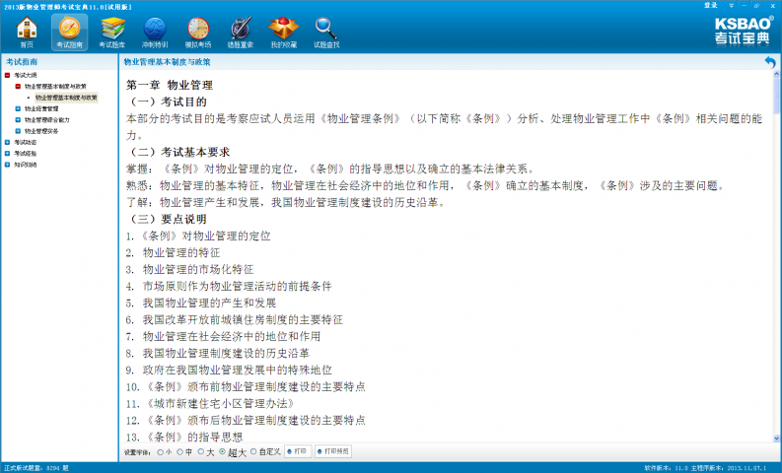Image resolution: width=782 pixels, height=473 pixels.
Task: Expand the 物业经营管理 tree node
Action: [x=17, y=108]
